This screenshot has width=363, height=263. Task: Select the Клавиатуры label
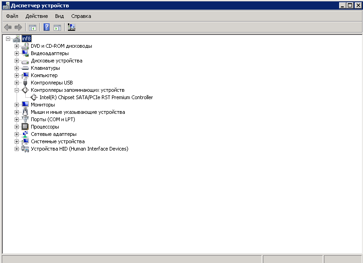click(45, 68)
